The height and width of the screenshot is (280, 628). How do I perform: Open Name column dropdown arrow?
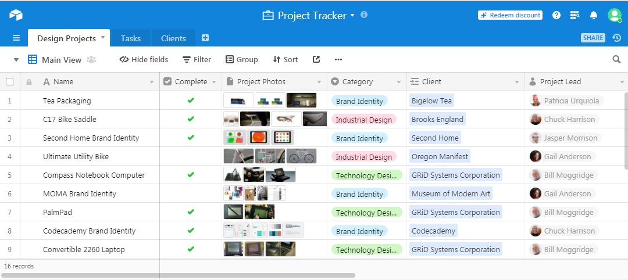(152, 82)
